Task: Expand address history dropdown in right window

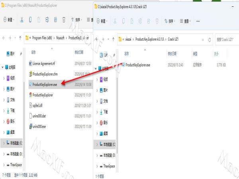Action: 203,40
